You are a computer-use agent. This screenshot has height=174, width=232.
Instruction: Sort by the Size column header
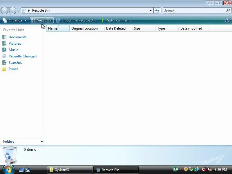click(144, 28)
